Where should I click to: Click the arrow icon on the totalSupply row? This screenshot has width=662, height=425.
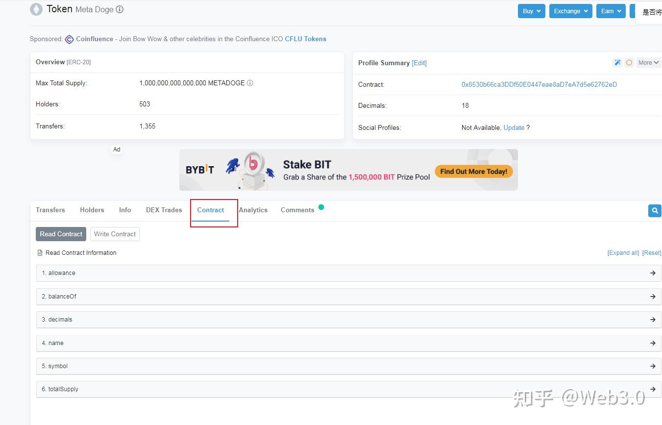tap(653, 389)
